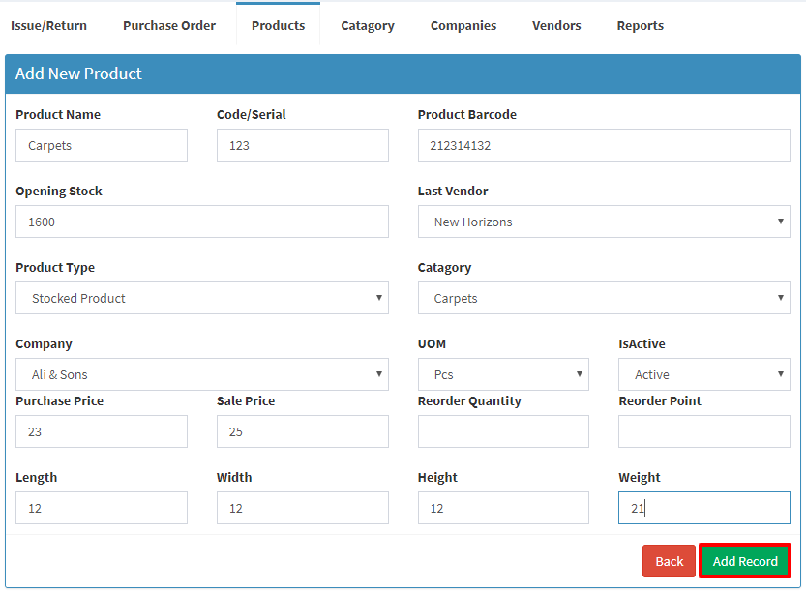806x591 pixels.
Task: Go to the Catagory tab
Action: tap(368, 26)
